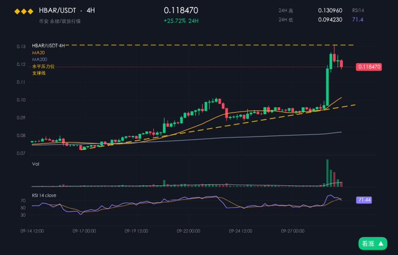Image resolution: width=398 pixels, height=255 pixels.
Task: Click the RSI 30 level label
Action: coord(23,215)
